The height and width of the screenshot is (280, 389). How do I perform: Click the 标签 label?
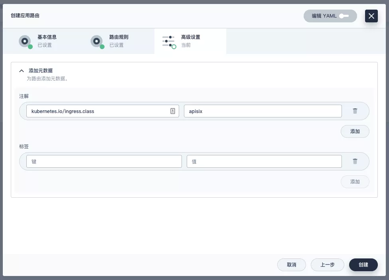tap(24, 146)
